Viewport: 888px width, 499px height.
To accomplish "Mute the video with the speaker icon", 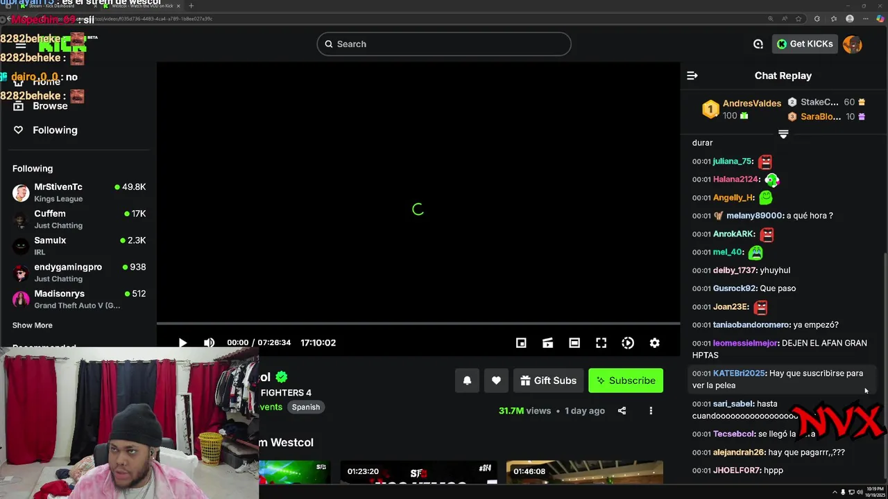I will 209,342.
